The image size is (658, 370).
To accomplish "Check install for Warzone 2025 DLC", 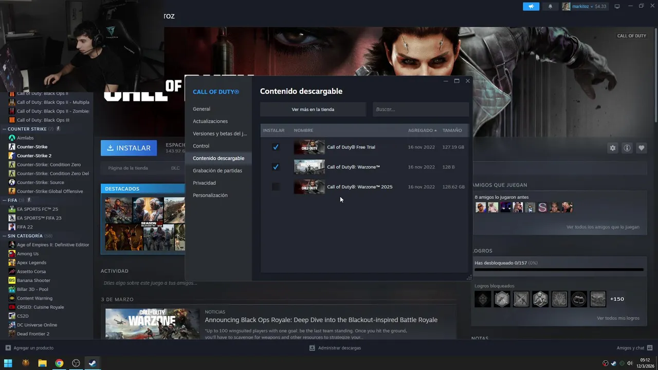I will coord(276,187).
